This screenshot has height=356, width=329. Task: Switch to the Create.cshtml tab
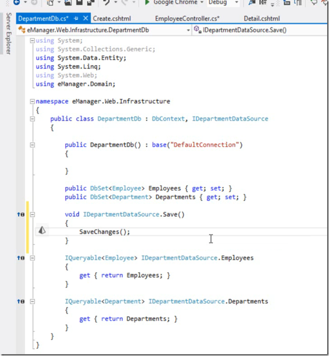coord(112,18)
